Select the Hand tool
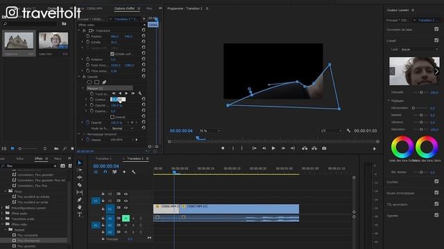Image resolution: width=444 pixels, height=249 pixels. [x=80, y=207]
